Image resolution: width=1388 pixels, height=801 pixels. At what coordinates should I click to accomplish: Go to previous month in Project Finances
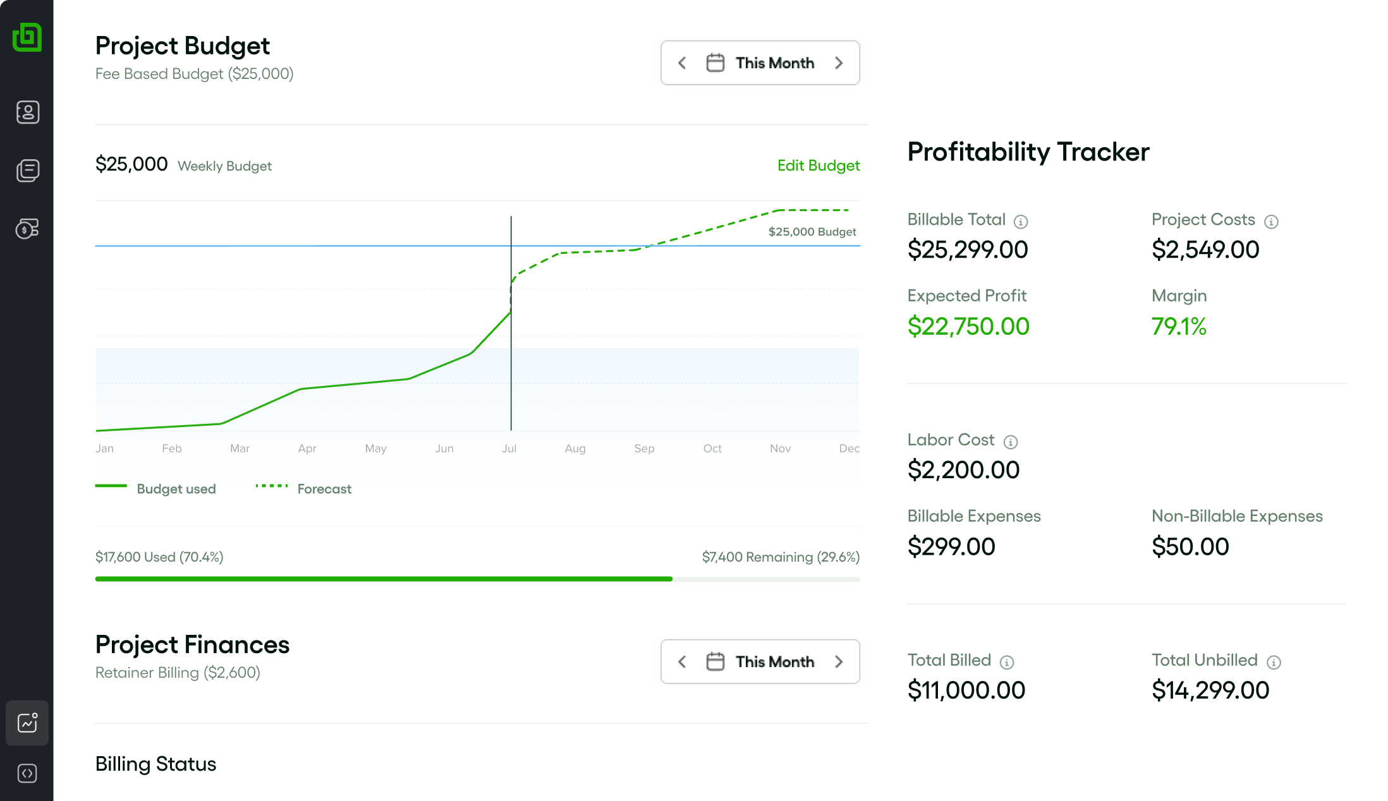click(682, 661)
